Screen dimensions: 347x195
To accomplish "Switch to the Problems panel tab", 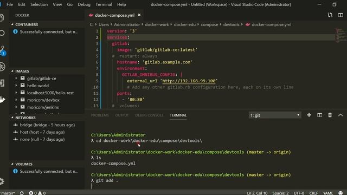I will (x=100, y=115).
